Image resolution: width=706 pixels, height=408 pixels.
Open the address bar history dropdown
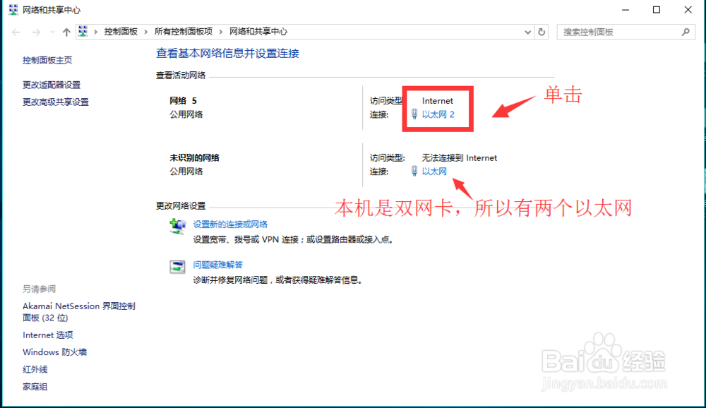(527, 32)
